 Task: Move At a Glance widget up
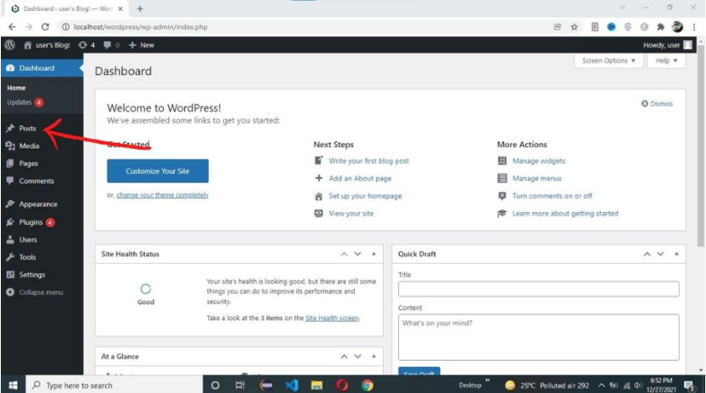(344, 356)
